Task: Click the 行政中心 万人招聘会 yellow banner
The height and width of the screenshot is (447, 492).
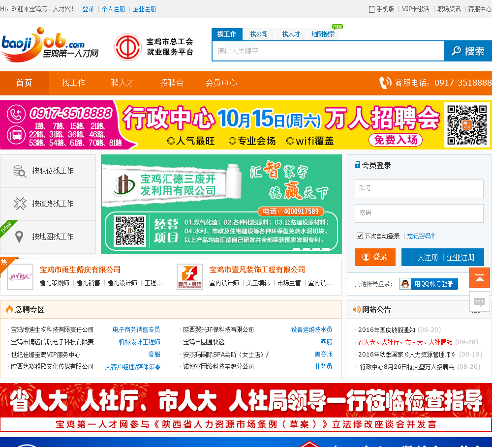Action: coord(246,125)
